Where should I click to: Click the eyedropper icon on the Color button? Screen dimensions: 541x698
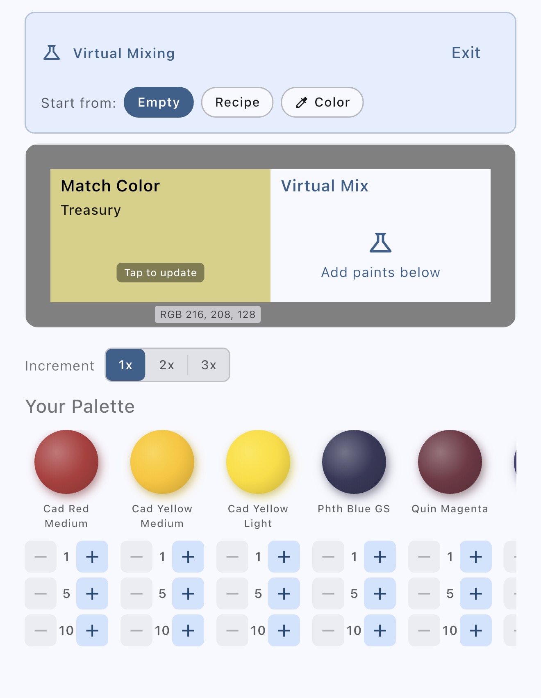[302, 102]
